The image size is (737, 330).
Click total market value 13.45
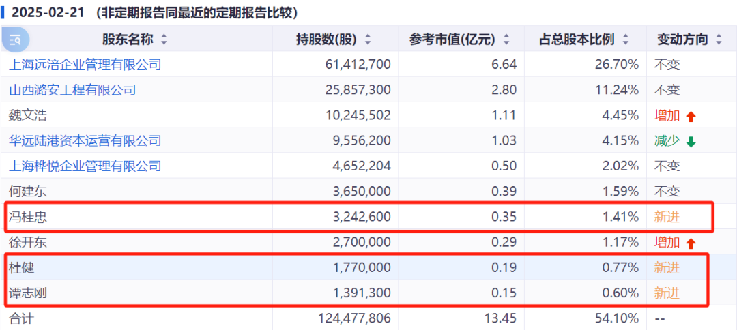click(502, 318)
